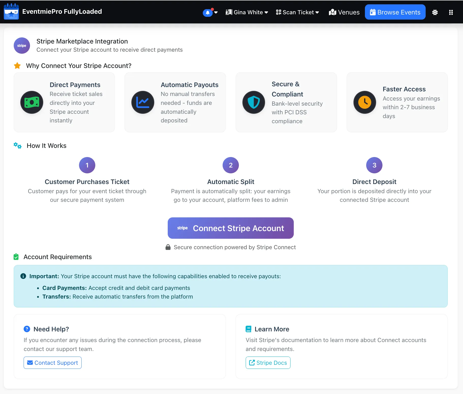Viewport: 463px width, 394px height.
Task: Select the Secure & Compliant heading
Action: click(287, 89)
